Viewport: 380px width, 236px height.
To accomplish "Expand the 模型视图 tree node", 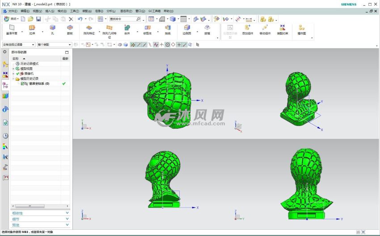I will pos(14,69).
